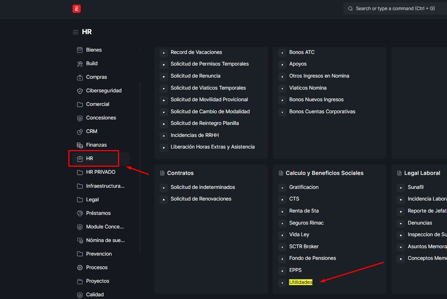Open Solicitud de Renovaciones link
The image size is (447, 299).
click(201, 199)
